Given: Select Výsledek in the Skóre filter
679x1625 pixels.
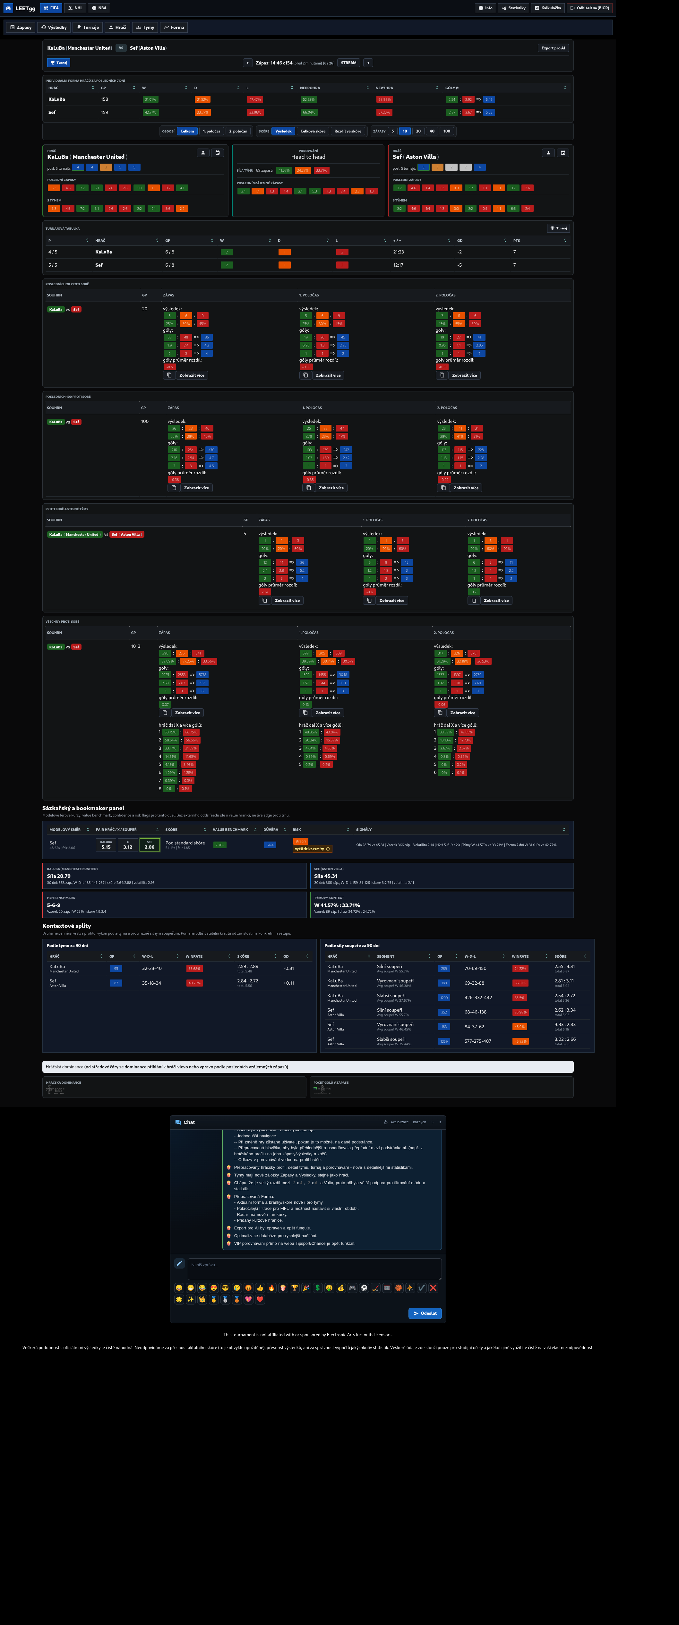Looking at the screenshot, I should click(283, 131).
